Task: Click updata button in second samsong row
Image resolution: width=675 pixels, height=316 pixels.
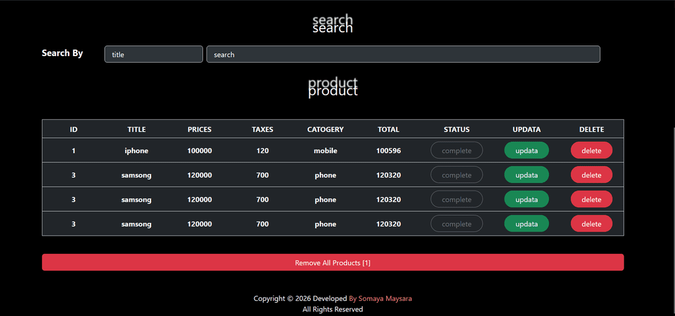Action: click(x=527, y=199)
